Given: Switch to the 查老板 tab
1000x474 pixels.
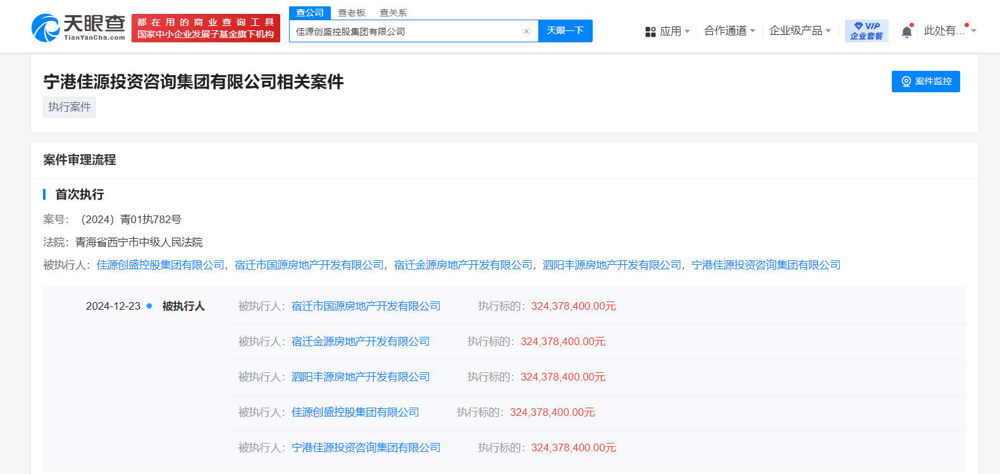Looking at the screenshot, I should coord(352,13).
